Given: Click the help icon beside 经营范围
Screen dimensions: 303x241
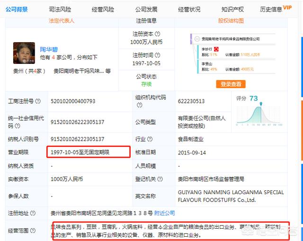Looking at the screenshot, I should [33, 231].
